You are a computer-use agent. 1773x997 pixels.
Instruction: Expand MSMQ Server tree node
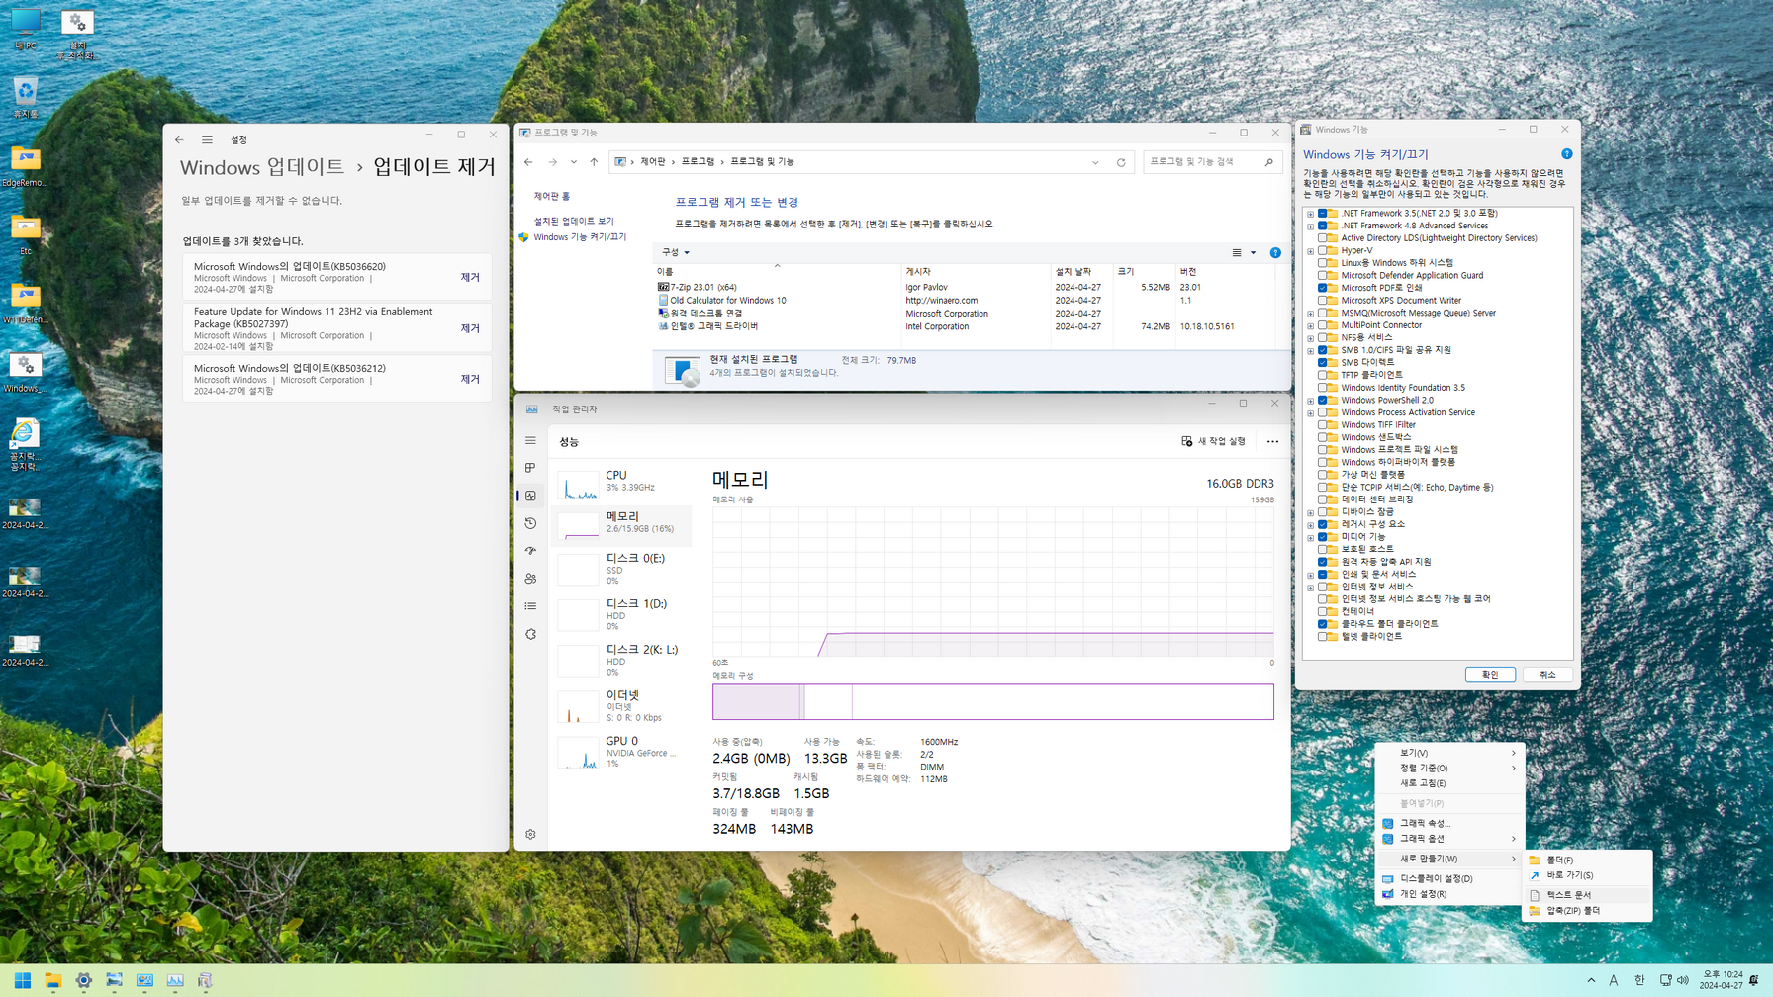1311,314
